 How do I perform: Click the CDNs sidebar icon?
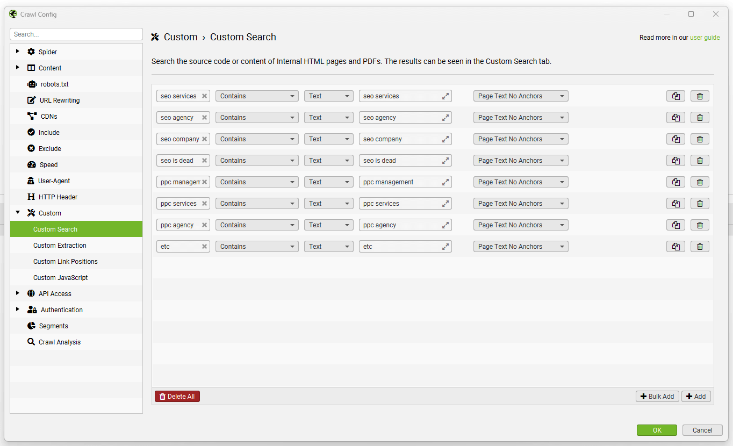32,116
